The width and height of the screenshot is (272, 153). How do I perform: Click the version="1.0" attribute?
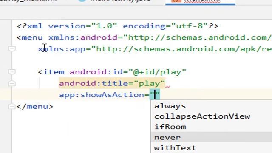[83, 26]
